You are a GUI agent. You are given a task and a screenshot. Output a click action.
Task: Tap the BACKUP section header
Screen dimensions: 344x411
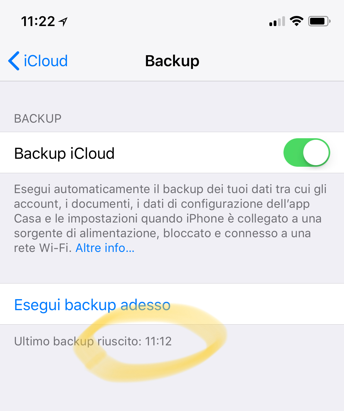[38, 118]
